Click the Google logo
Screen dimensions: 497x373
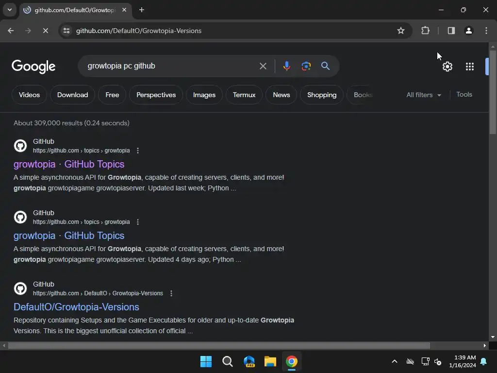[33, 66]
